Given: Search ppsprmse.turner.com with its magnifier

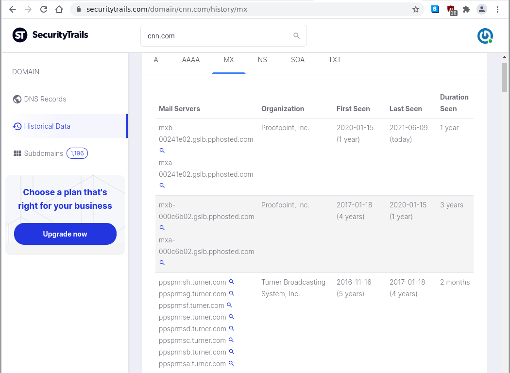Looking at the screenshot, I should (x=231, y=317).
